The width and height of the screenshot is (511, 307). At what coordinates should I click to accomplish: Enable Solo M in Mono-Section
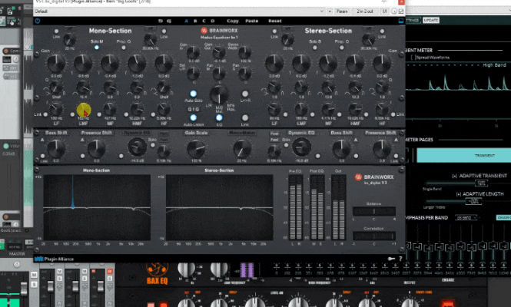(97, 47)
